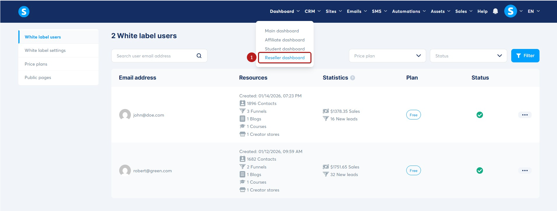
Task: Click the Resources column header
Action: [253, 78]
